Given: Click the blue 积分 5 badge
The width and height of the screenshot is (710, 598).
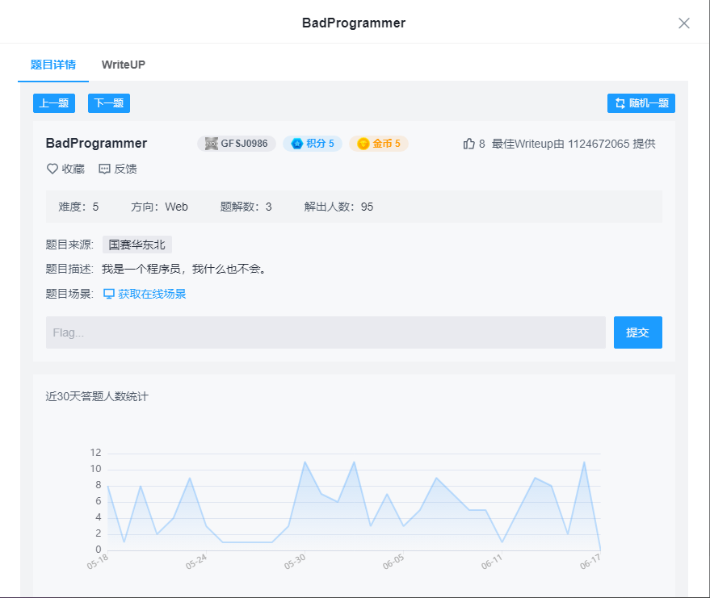Looking at the screenshot, I should [x=313, y=143].
